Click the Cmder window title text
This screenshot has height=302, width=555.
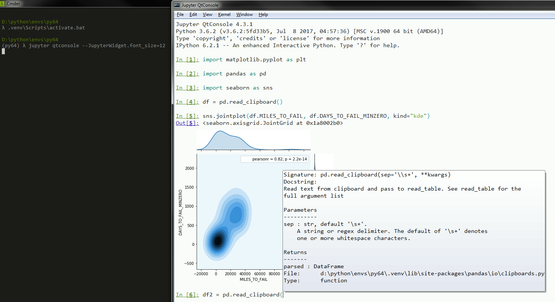click(x=13, y=3)
